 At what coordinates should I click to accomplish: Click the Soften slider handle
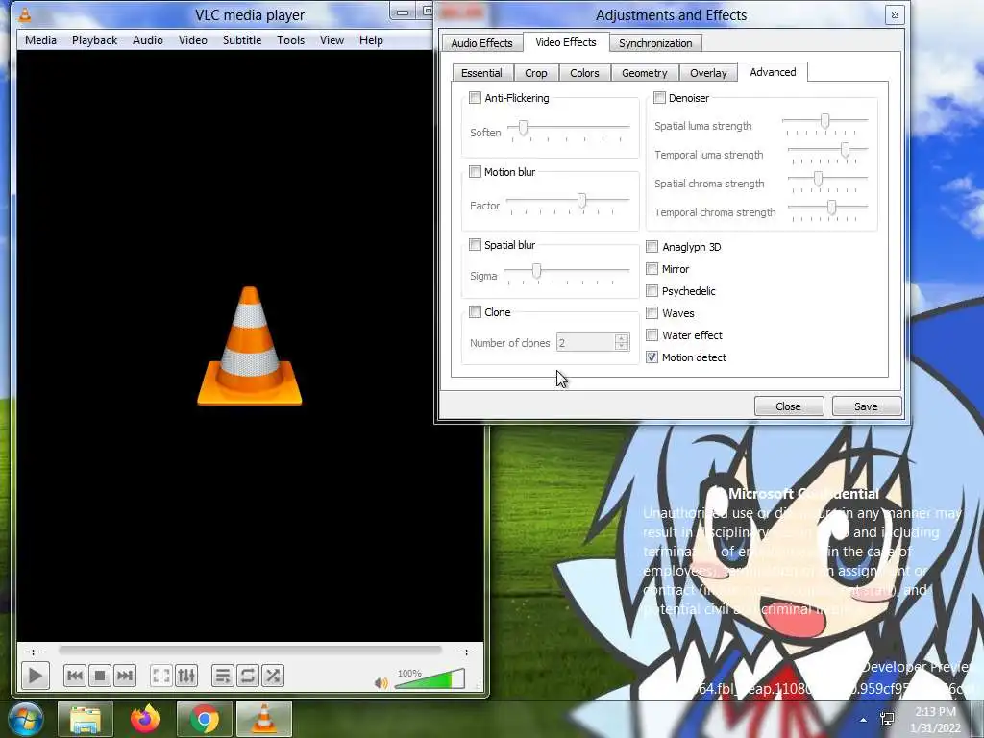523,128
